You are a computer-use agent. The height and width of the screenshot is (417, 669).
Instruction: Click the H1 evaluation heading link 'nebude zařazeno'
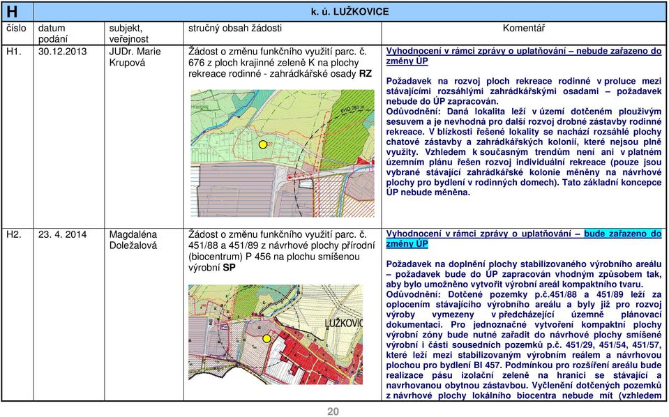pyautogui.click(x=612, y=51)
